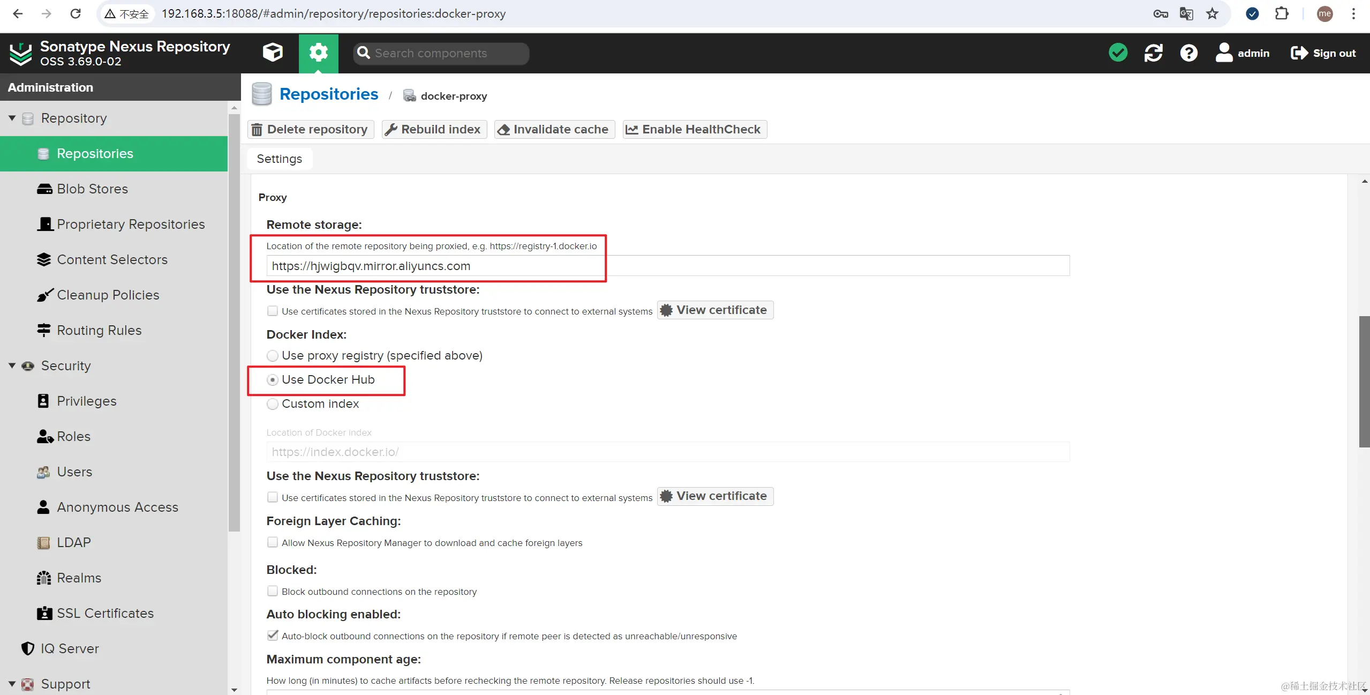The image size is (1370, 695).
Task: Collapse the Security tree section
Action: pos(12,365)
